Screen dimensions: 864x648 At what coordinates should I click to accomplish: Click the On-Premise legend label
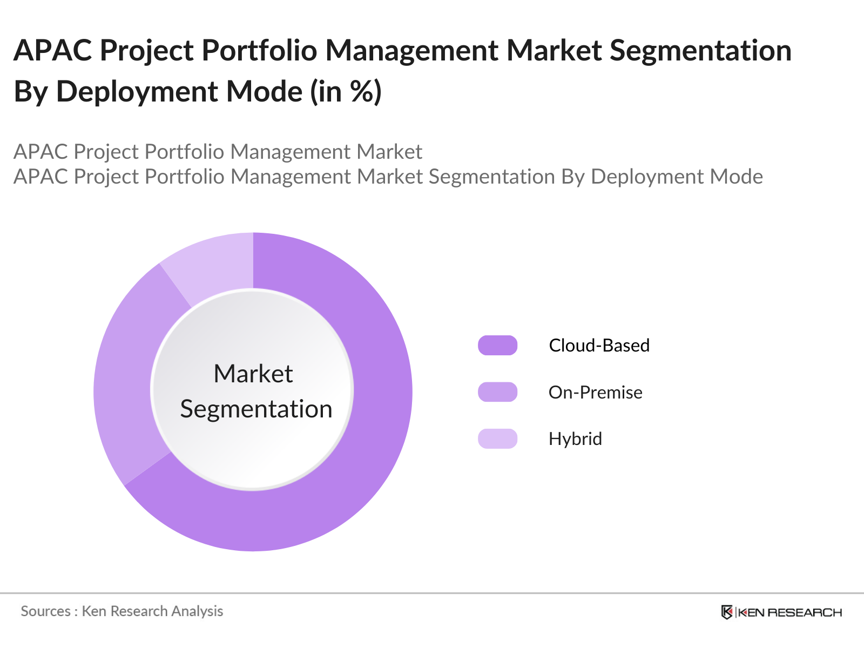[595, 392]
